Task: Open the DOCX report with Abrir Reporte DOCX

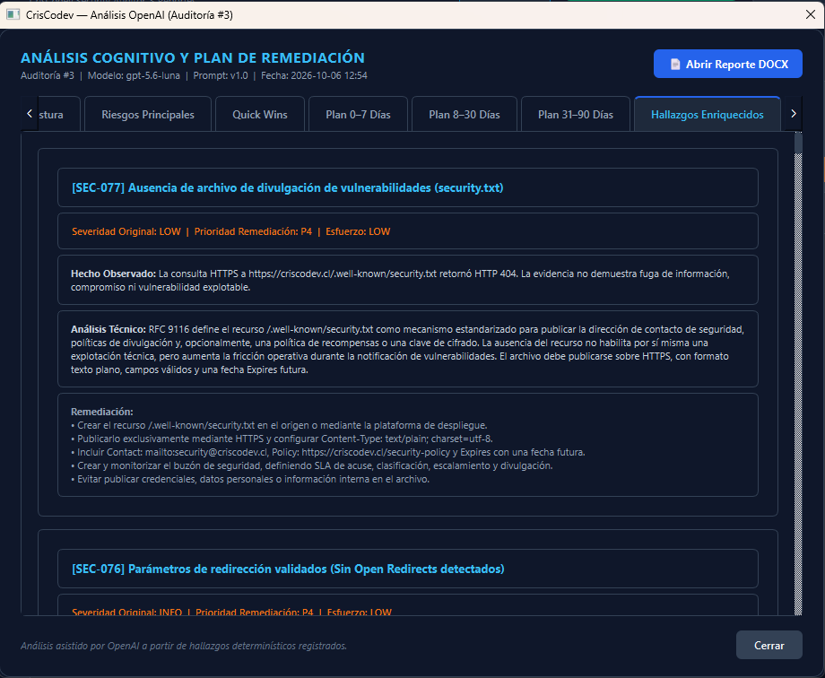Action: 727,65
